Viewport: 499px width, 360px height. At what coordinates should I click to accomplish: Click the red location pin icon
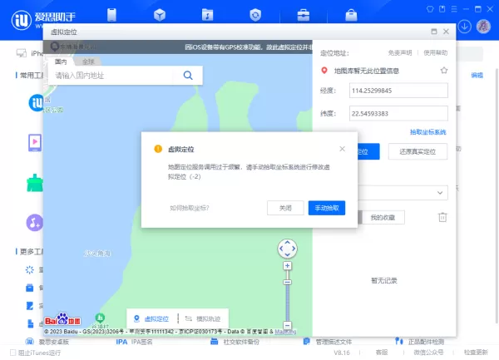point(324,71)
